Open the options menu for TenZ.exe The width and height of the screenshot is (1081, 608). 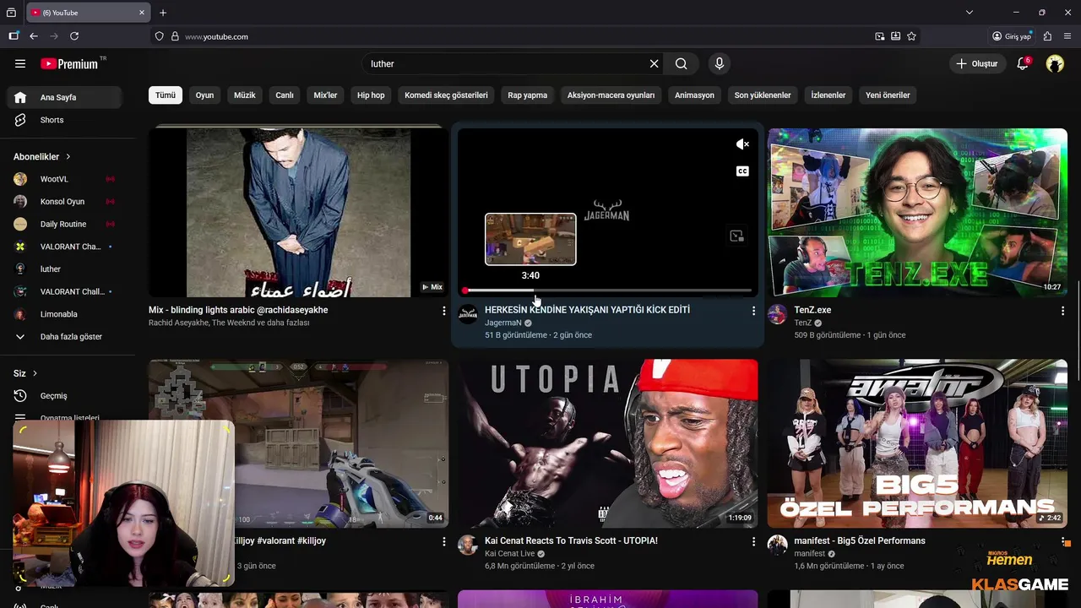[1062, 311]
